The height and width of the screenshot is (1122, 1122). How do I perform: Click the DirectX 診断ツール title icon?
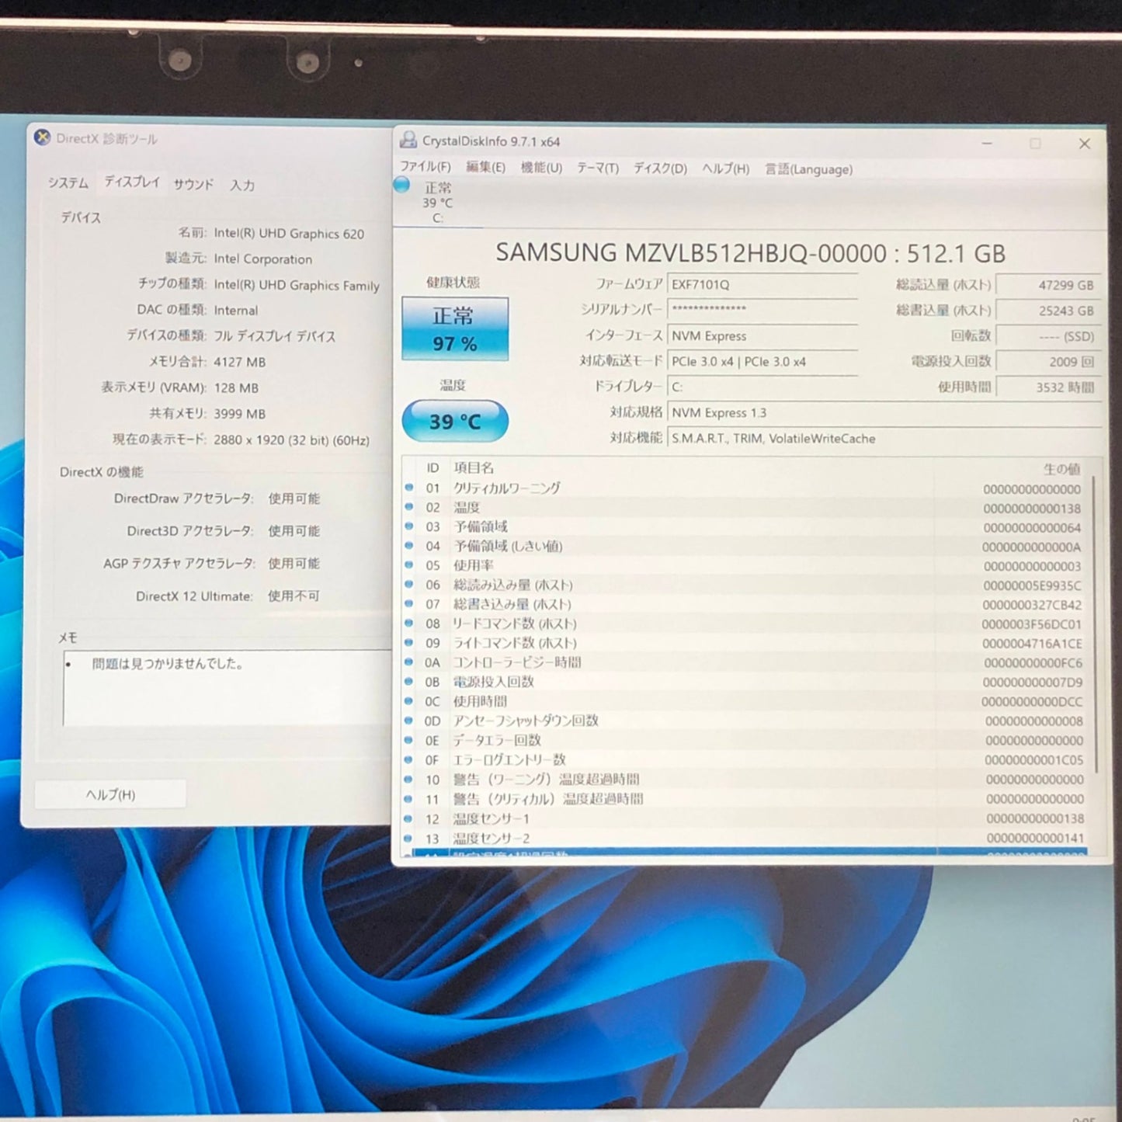click(43, 137)
